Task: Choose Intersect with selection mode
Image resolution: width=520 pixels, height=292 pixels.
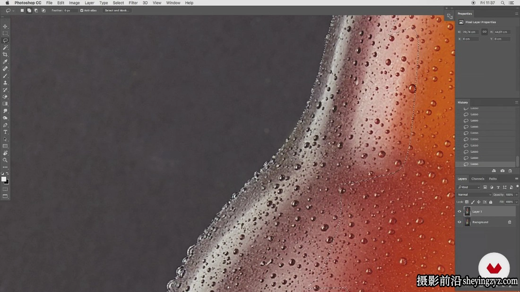Action: click(43, 10)
